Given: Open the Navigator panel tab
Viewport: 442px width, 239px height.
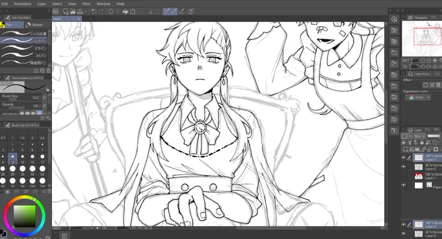Looking at the screenshot, I should click(x=419, y=18).
